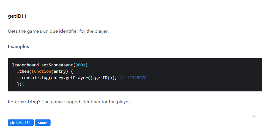268x128 pixels.
Task: Click the game-scoped identifier description text
Action: (x=86, y=102)
